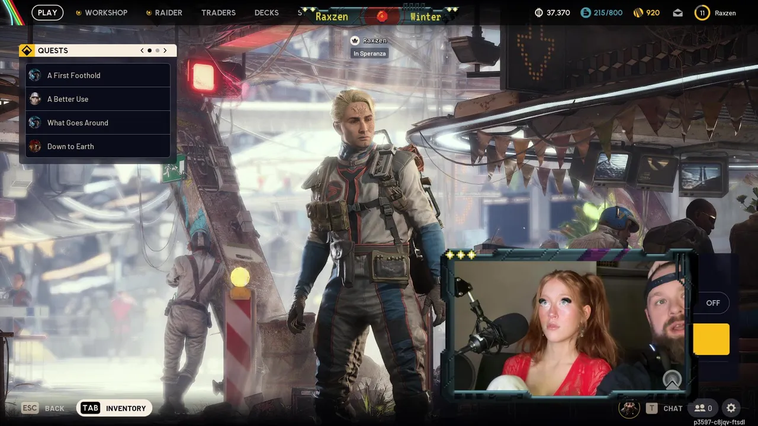Click the 215/800 stash value

pyautogui.click(x=608, y=13)
